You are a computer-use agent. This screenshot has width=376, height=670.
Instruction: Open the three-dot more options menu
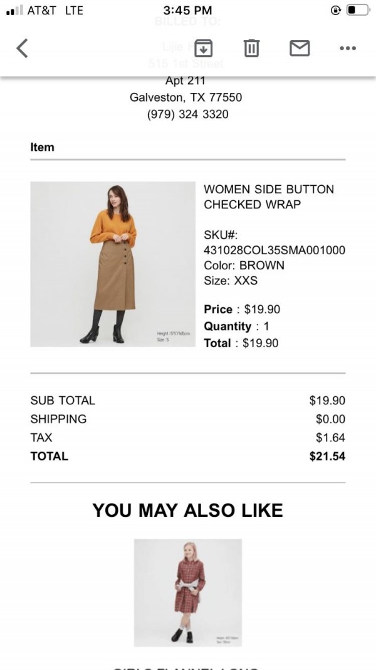tap(348, 48)
